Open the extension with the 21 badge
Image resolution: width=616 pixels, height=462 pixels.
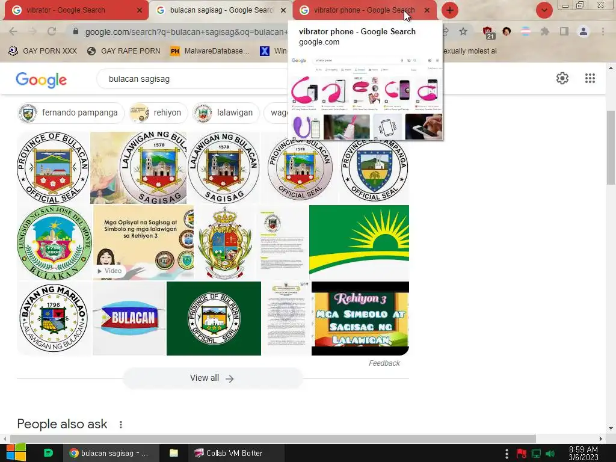[488, 32]
